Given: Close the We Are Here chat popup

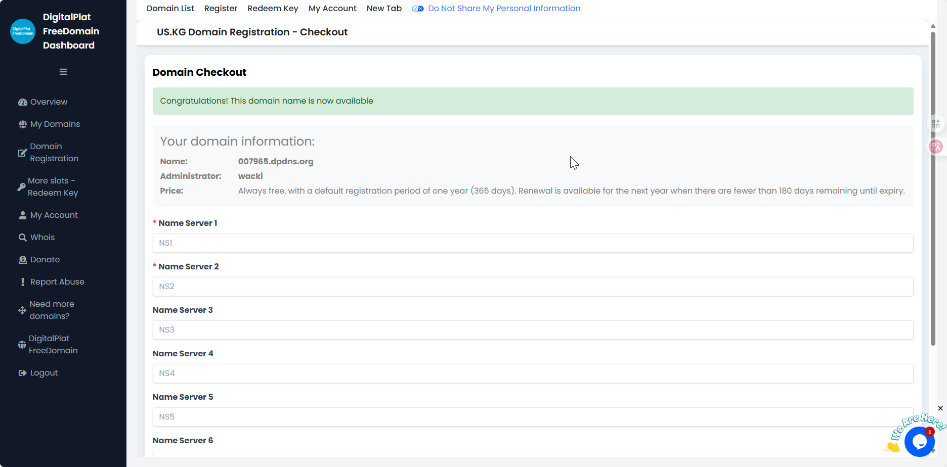Looking at the screenshot, I should (940, 408).
